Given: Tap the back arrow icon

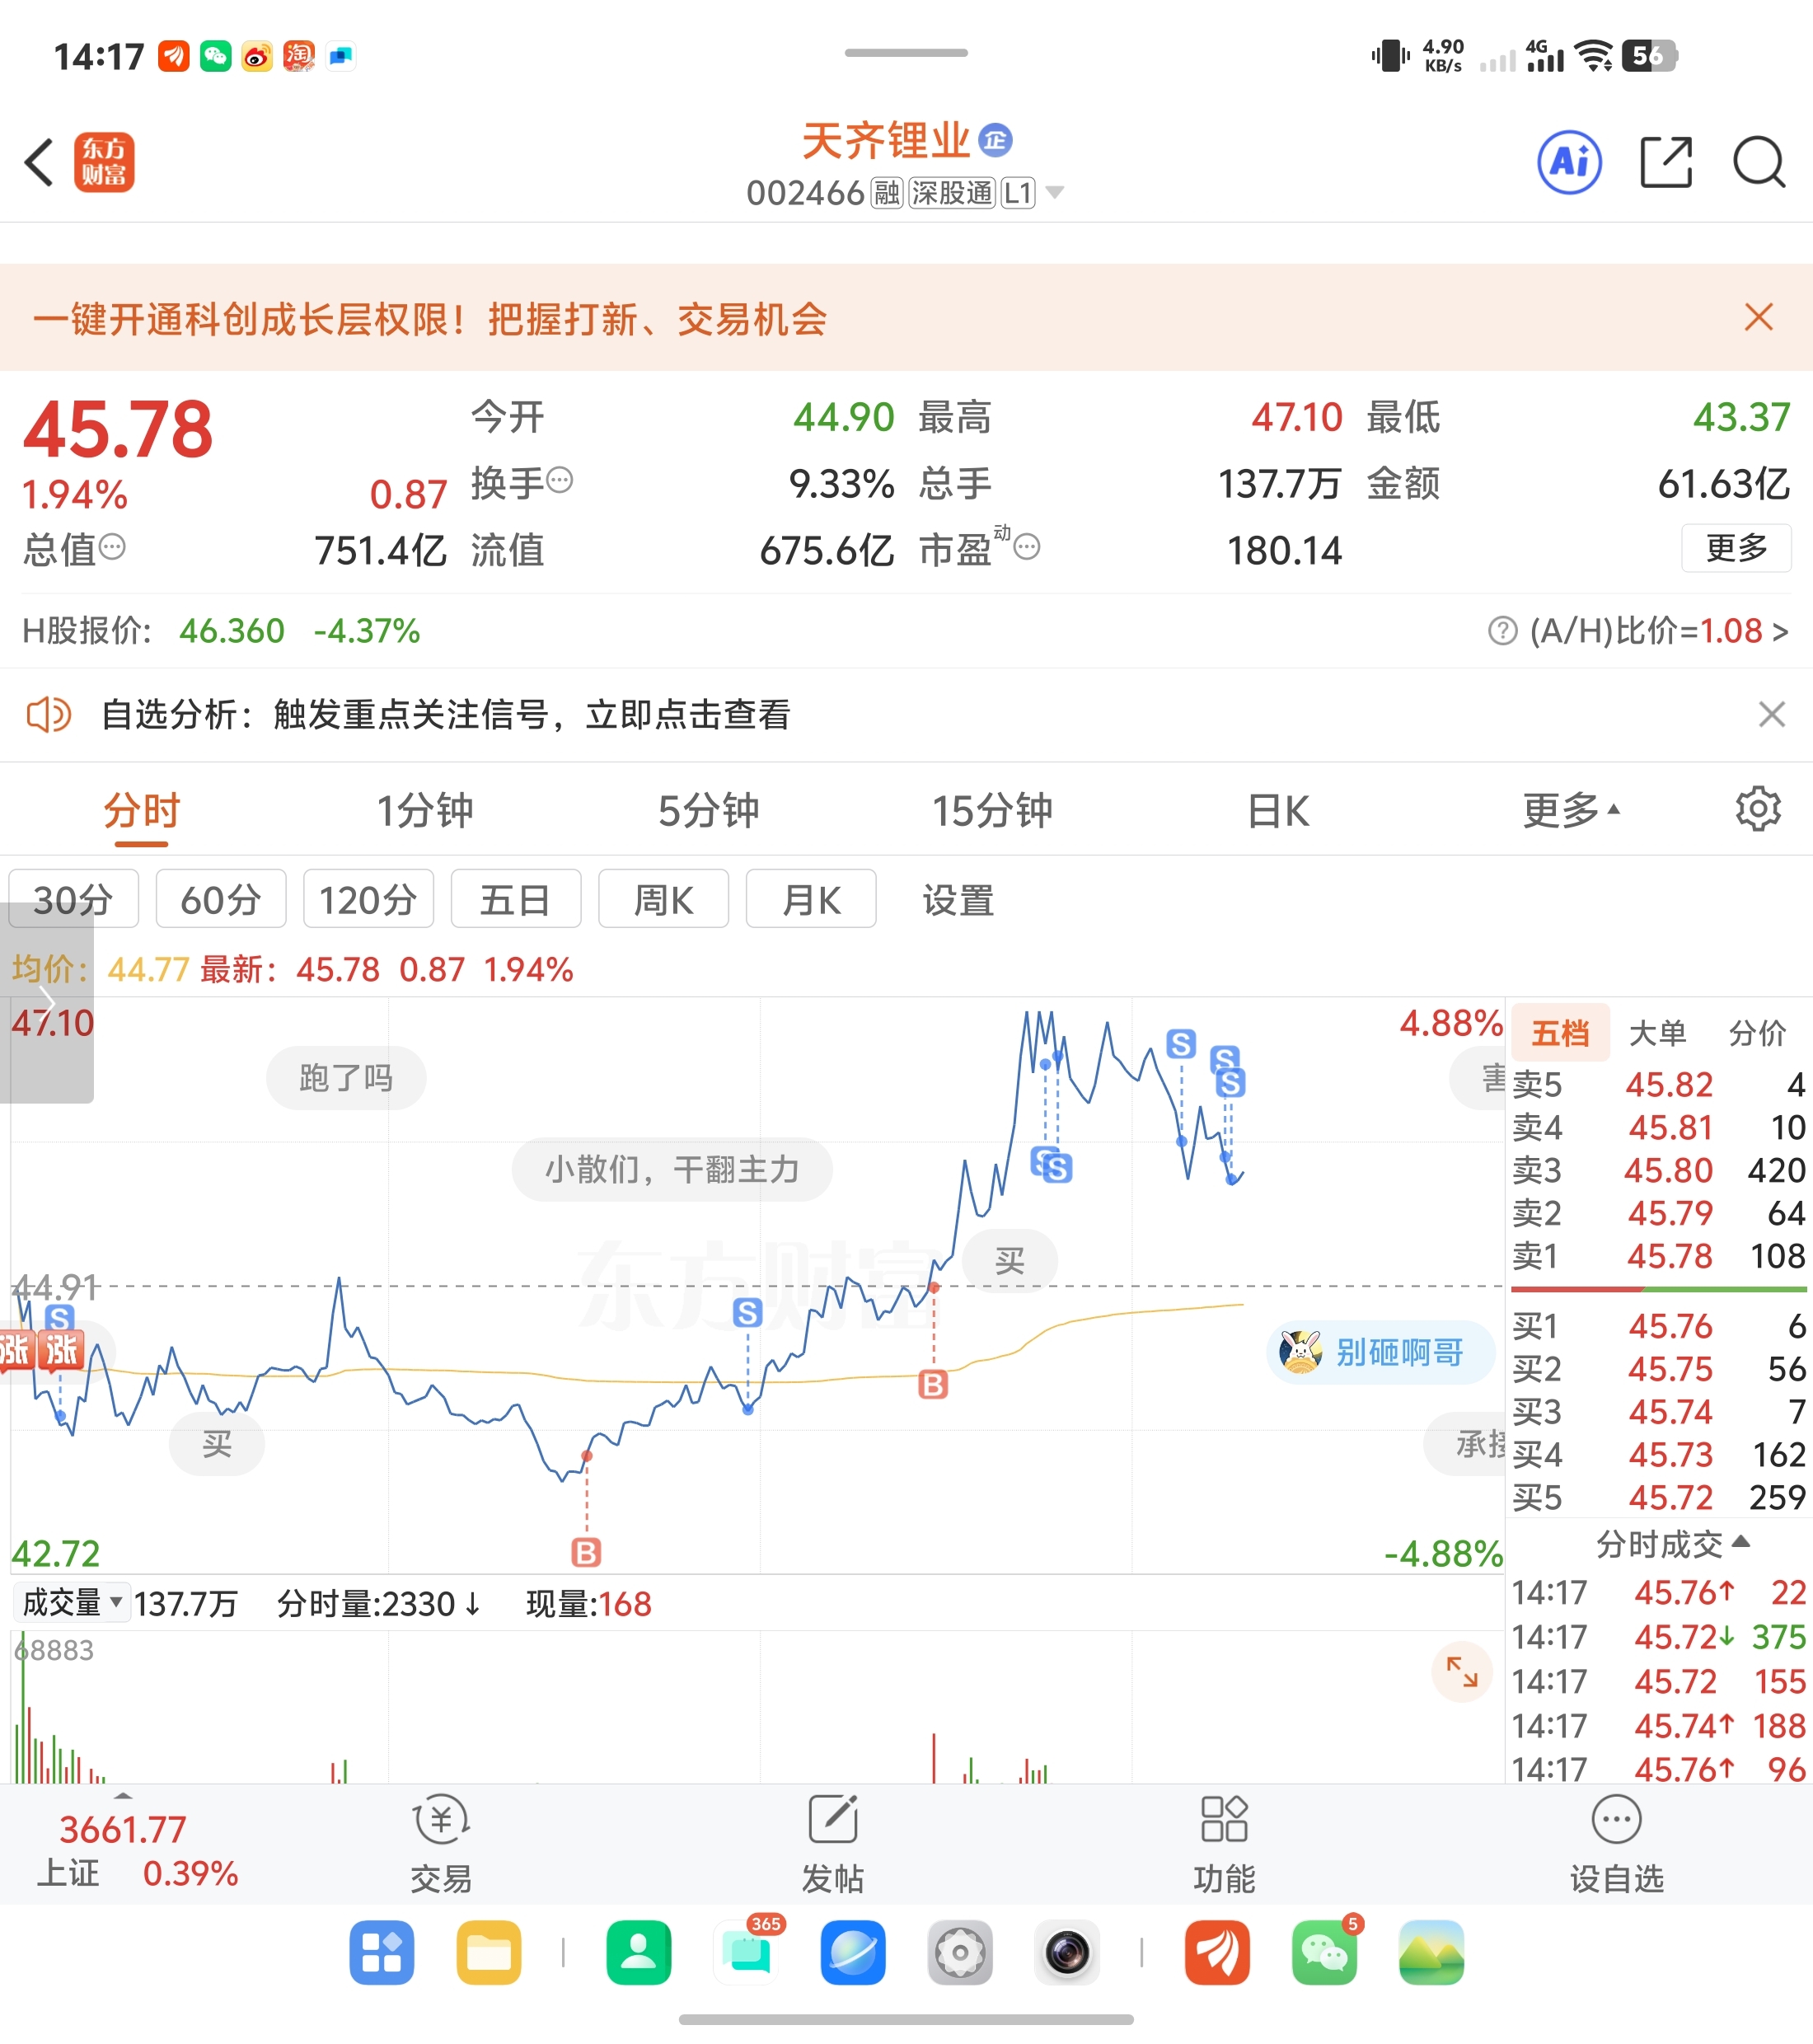Looking at the screenshot, I should [x=39, y=162].
